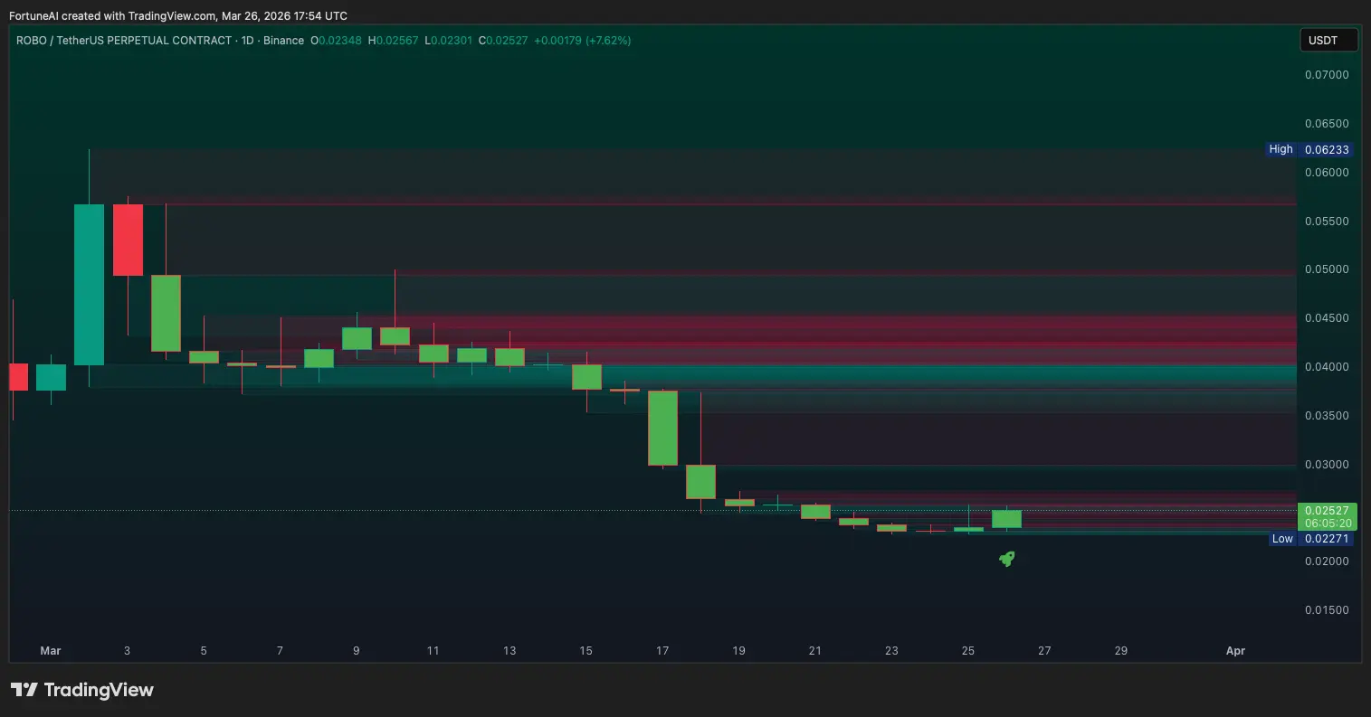Click the 0.06500 price axis label
Screen dimensions: 1371x717
(1327, 124)
